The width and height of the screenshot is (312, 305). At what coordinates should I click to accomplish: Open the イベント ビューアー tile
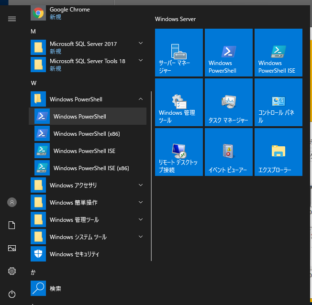229,152
